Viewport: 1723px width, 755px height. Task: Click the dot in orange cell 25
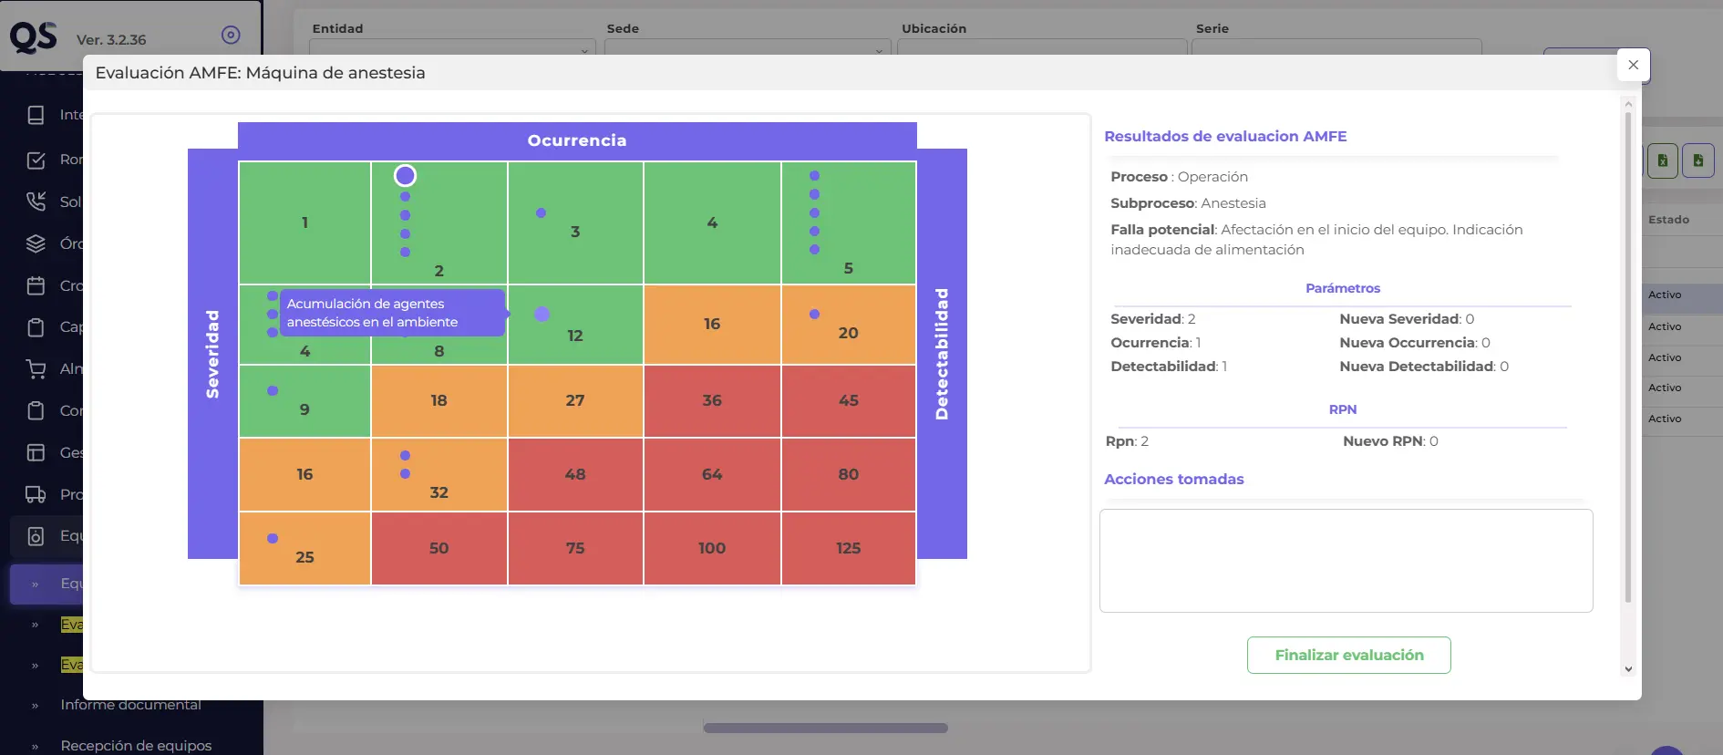click(x=273, y=538)
